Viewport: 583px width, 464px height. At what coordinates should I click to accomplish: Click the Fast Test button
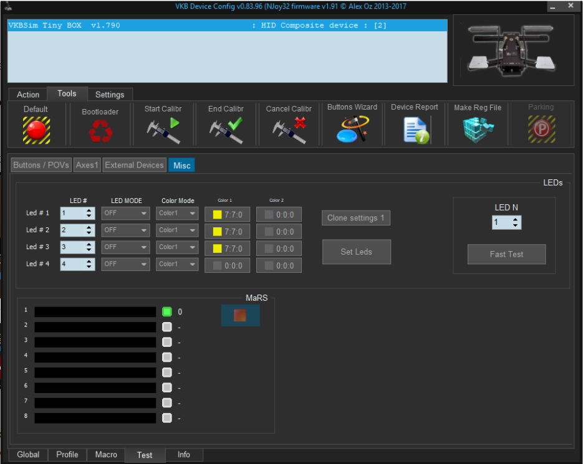pos(506,255)
